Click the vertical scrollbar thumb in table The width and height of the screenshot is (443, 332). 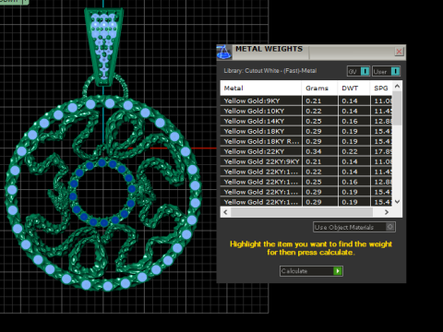[x=397, y=108]
